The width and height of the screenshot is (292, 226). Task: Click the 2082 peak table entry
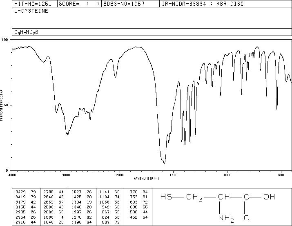(49, 212)
